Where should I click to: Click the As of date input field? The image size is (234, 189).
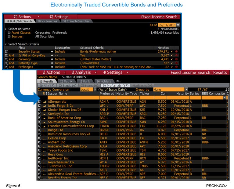pos(167,25)
